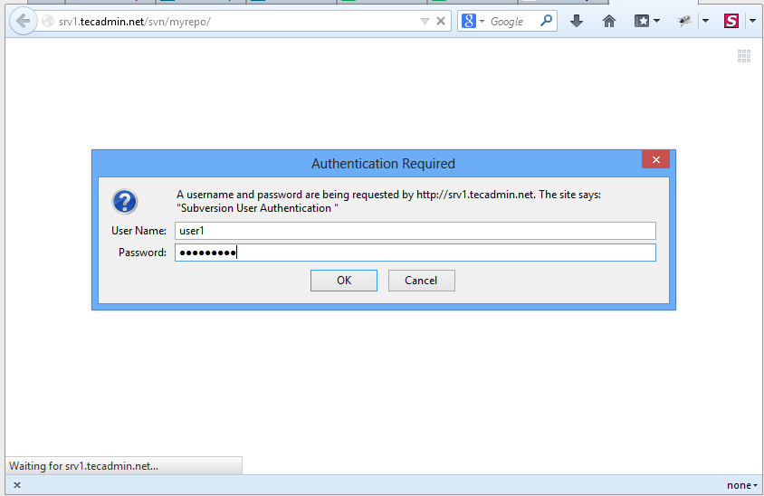Expand the dropdown next to red S icon
Image resolution: width=764 pixels, height=496 pixels.
[x=751, y=21]
